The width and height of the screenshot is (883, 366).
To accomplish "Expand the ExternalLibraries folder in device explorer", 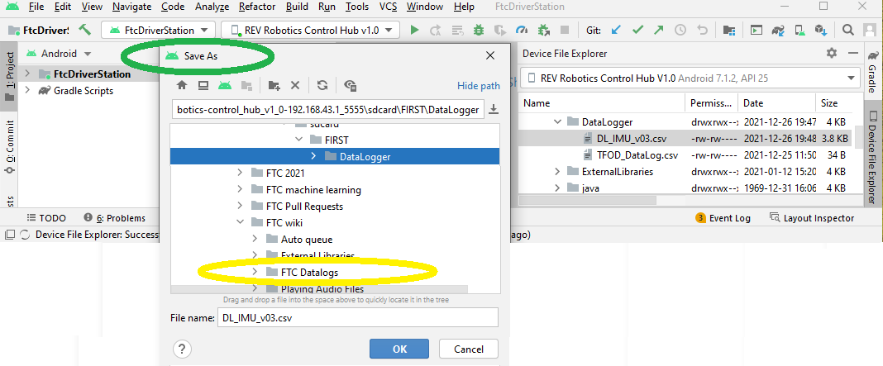I will coord(557,171).
